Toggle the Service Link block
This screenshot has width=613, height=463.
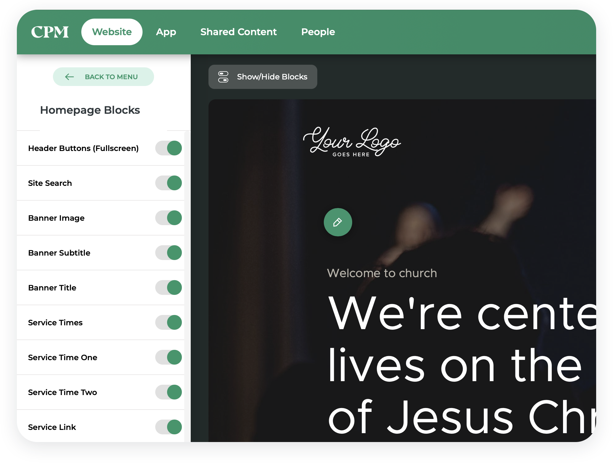coord(169,427)
